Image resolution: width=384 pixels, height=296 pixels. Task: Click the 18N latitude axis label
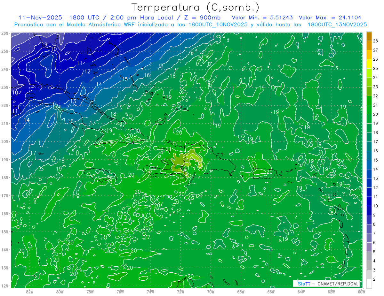pyautogui.click(x=5, y=178)
